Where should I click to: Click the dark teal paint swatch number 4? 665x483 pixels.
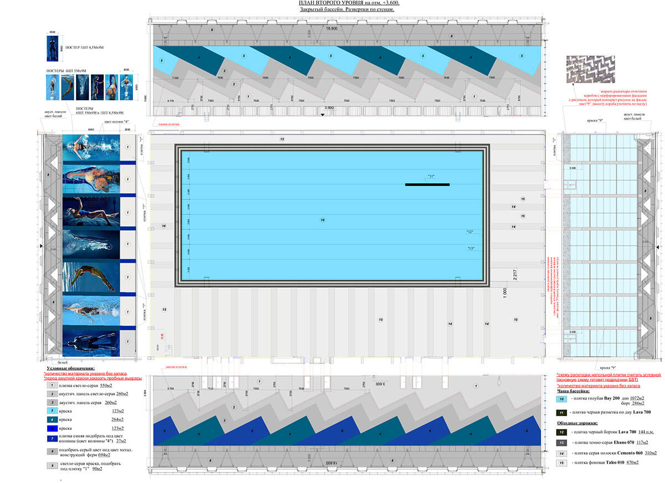[x=51, y=419]
